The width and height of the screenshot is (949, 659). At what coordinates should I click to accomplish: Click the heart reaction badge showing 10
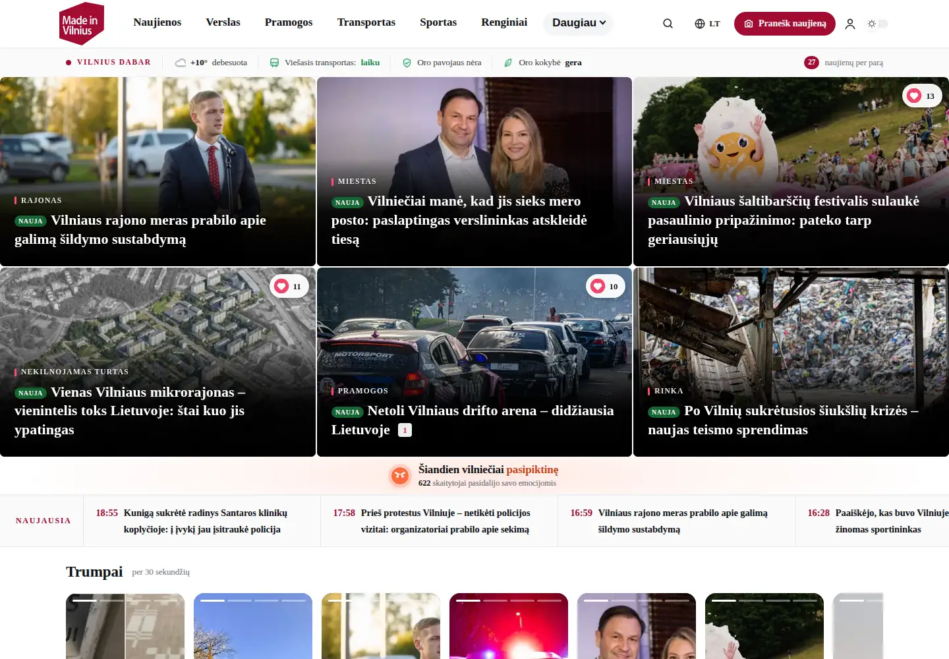point(606,287)
